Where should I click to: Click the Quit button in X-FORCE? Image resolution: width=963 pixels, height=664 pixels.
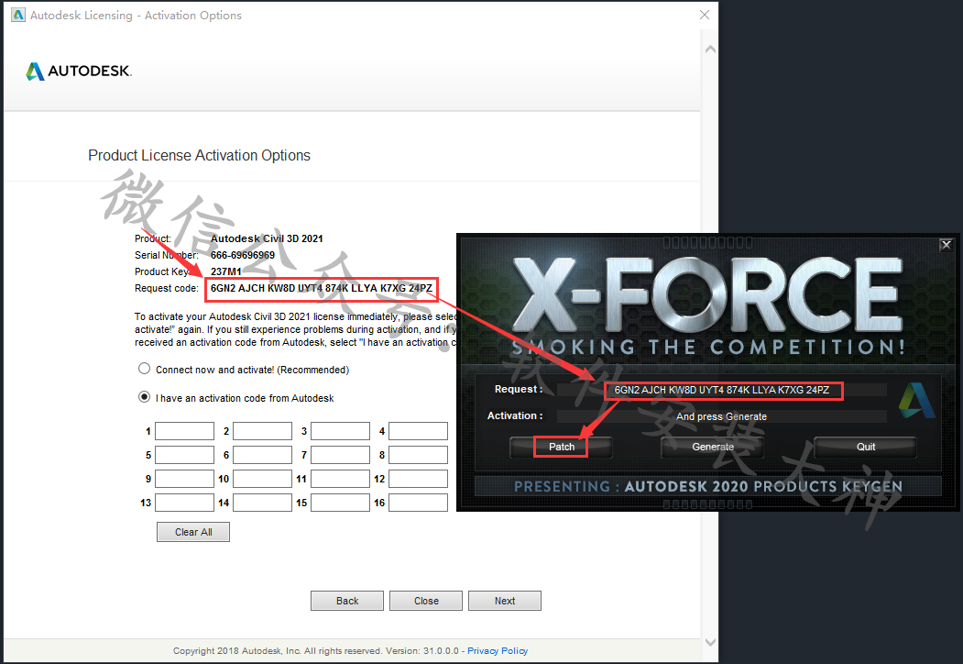coord(865,447)
